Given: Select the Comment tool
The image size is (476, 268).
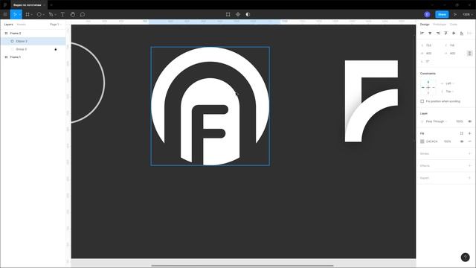Looking at the screenshot, I should (83, 14).
